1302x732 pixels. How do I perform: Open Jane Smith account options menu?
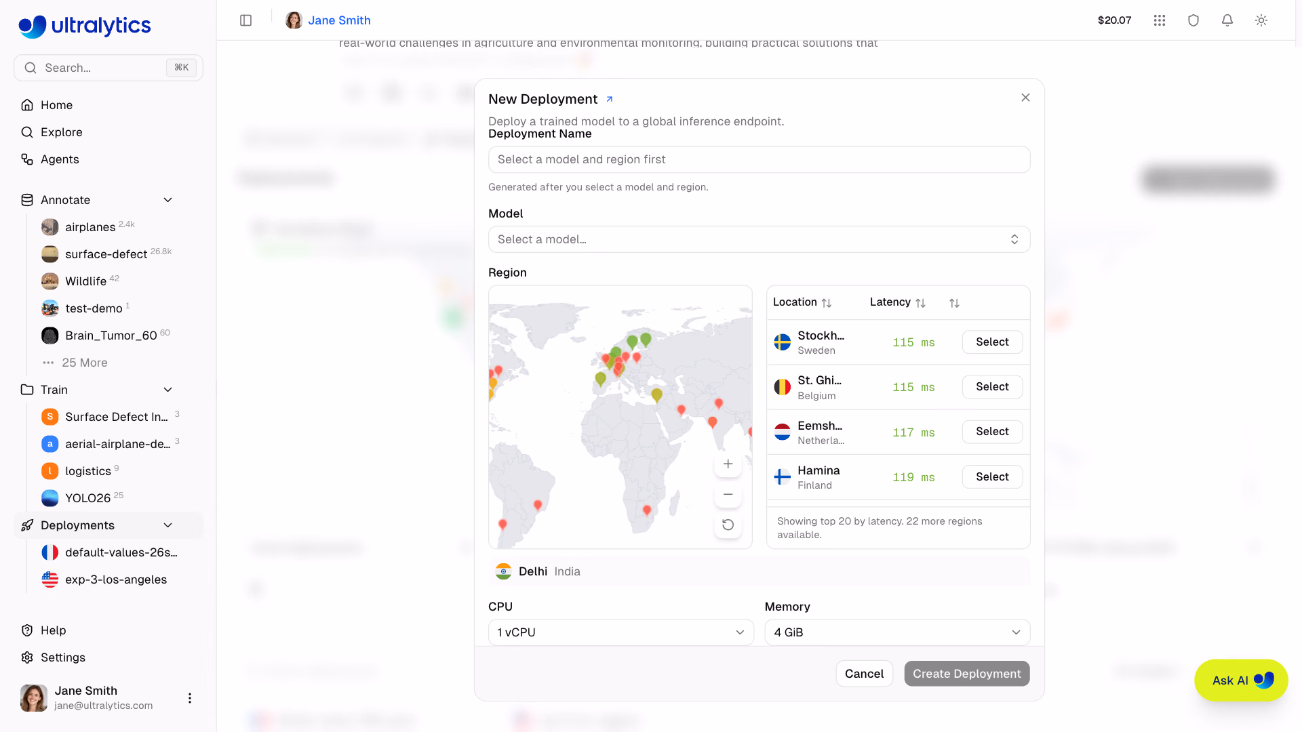[x=190, y=698]
